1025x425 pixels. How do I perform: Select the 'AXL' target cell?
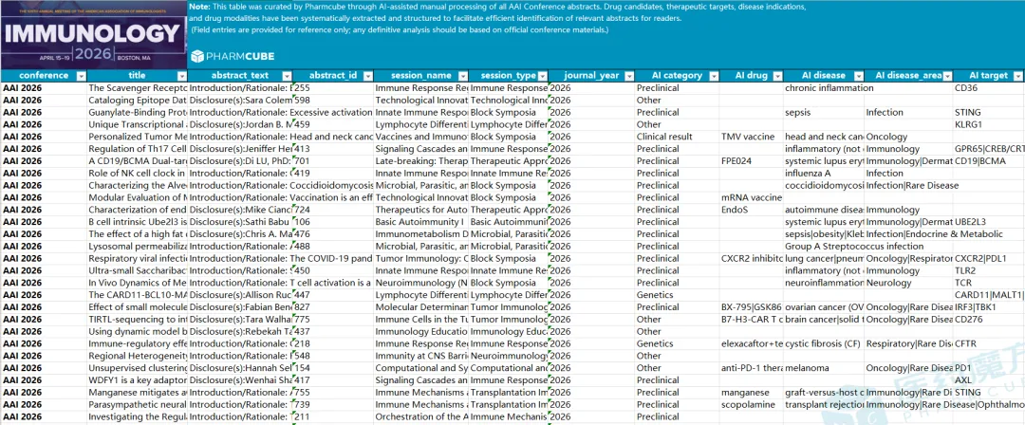point(989,379)
